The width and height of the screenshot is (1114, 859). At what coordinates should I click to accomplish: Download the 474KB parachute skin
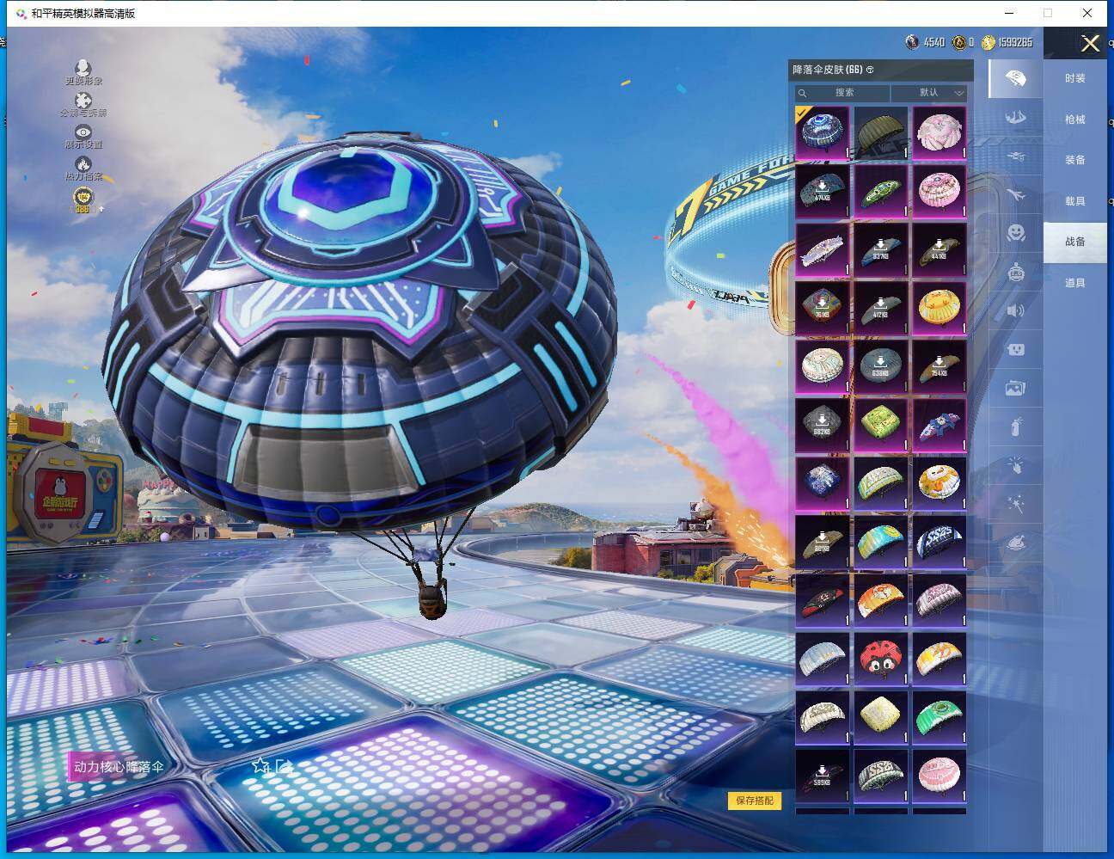pos(823,191)
